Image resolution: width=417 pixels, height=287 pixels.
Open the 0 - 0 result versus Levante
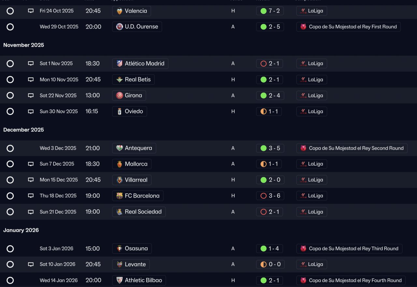point(270,264)
